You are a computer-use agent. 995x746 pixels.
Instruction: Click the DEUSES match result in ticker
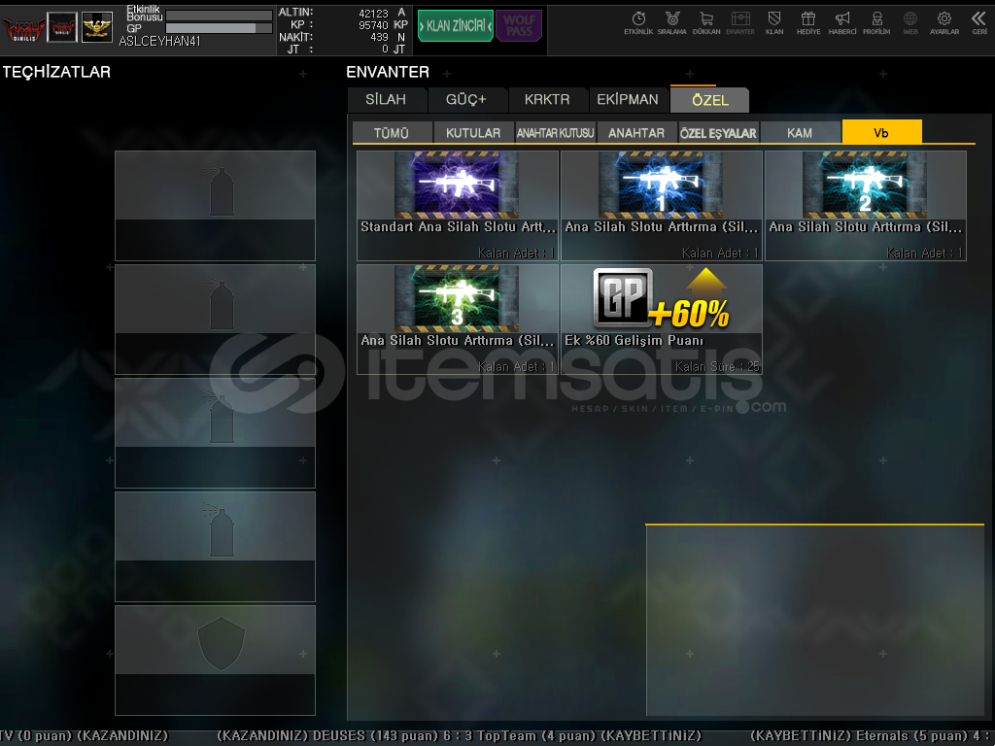[x=460, y=736]
